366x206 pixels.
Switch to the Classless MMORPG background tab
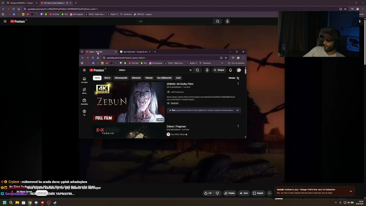tap(22, 3)
